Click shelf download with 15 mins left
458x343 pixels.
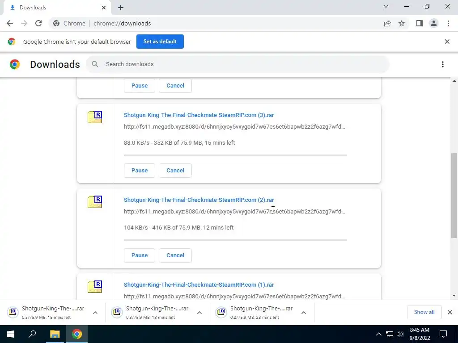point(46,312)
